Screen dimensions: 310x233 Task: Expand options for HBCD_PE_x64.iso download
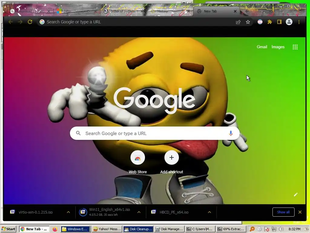[209, 212]
